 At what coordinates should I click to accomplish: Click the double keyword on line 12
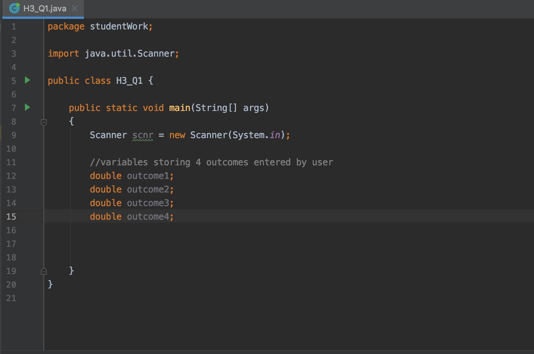pos(105,175)
